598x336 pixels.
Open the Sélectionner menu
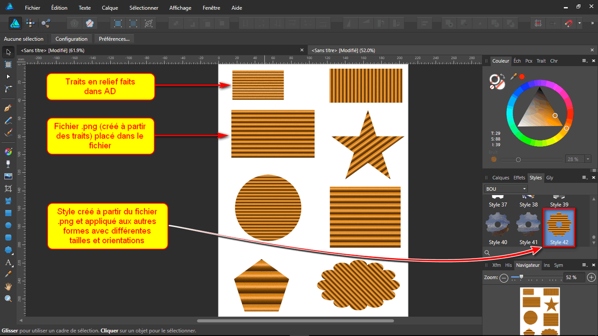coord(144,8)
